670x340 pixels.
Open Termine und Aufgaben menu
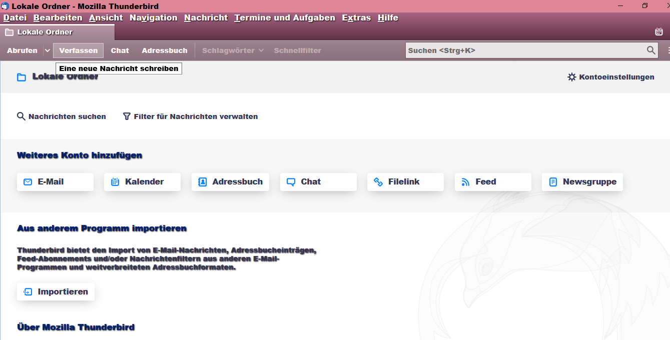pos(285,18)
